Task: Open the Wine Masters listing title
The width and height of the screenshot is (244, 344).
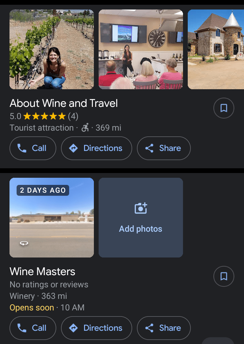Action: coord(42,271)
